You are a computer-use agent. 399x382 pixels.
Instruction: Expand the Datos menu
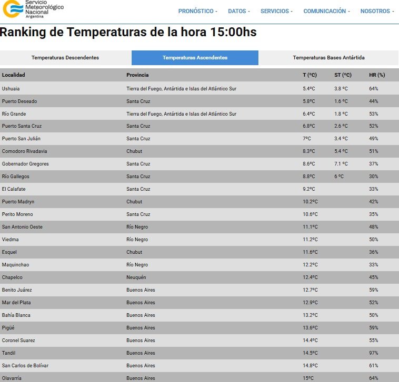[x=238, y=11]
